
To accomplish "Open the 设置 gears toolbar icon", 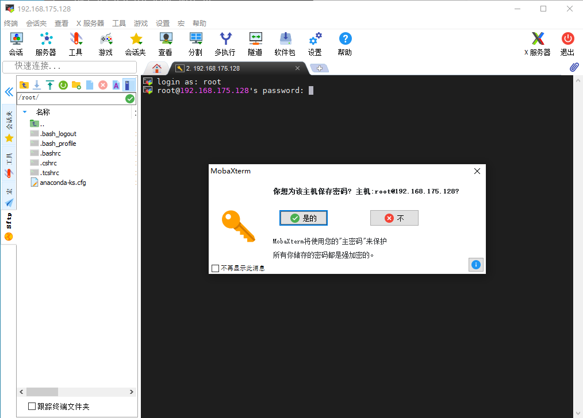I will [315, 44].
